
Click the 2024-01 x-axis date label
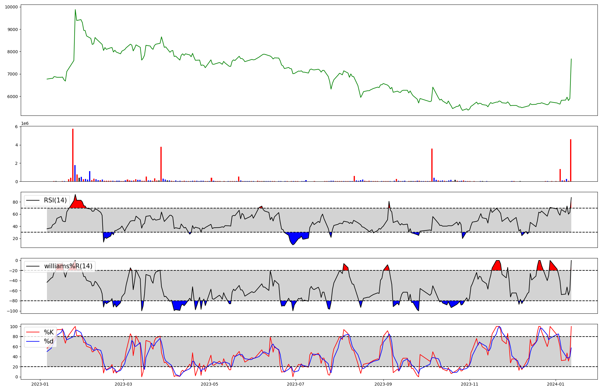pyautogui.click(x=556, y=384)
